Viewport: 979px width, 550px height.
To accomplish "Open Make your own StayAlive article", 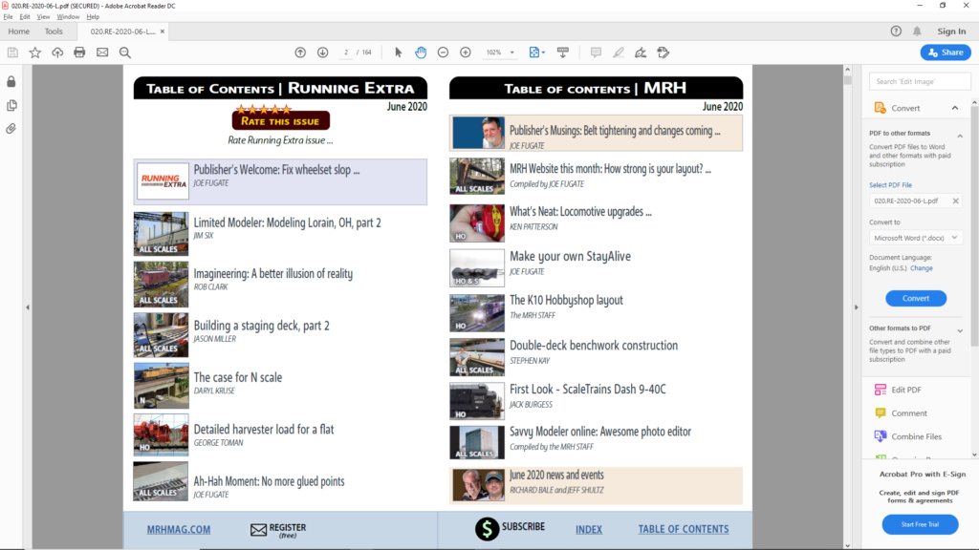I will pyautogui.click(x=570, y=256).
